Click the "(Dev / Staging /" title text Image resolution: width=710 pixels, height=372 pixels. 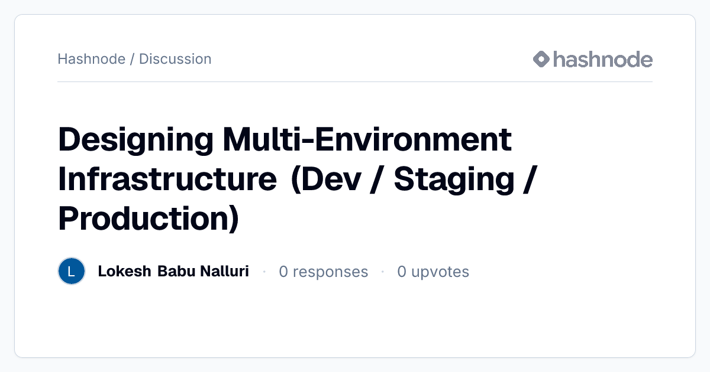click(414, 180)
